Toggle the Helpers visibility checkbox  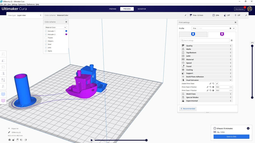click(x=46, y=41)
